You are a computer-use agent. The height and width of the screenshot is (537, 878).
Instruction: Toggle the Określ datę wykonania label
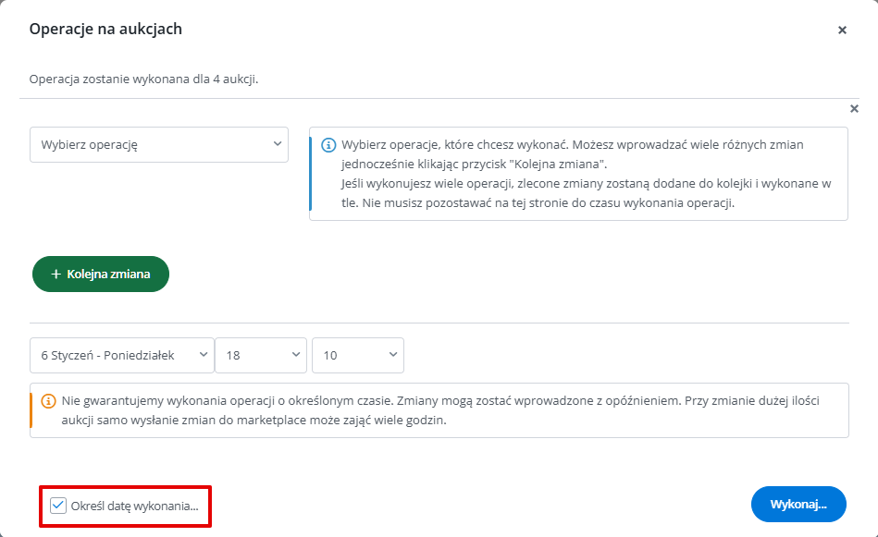click(134, 506)
